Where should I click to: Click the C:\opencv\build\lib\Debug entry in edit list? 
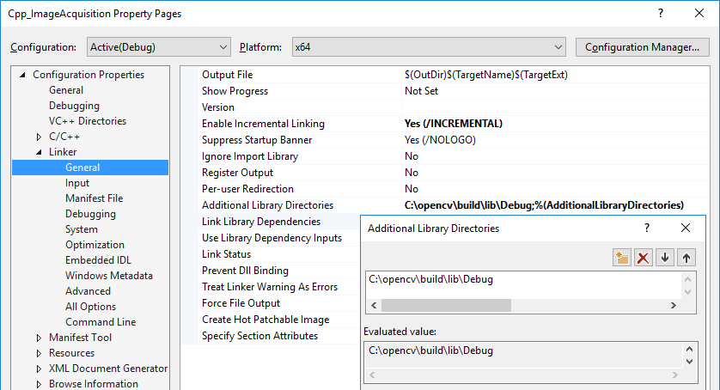point(430,279)
